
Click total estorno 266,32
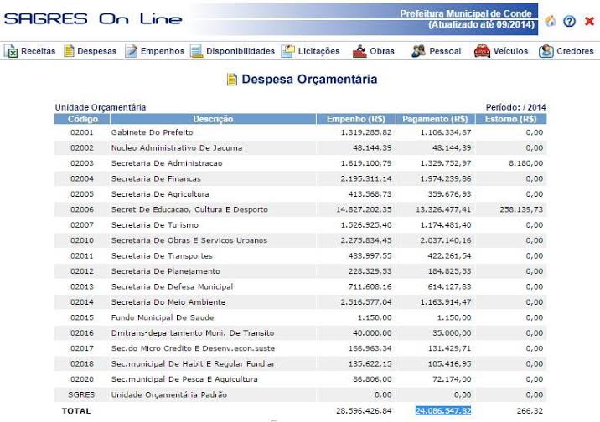530,411
